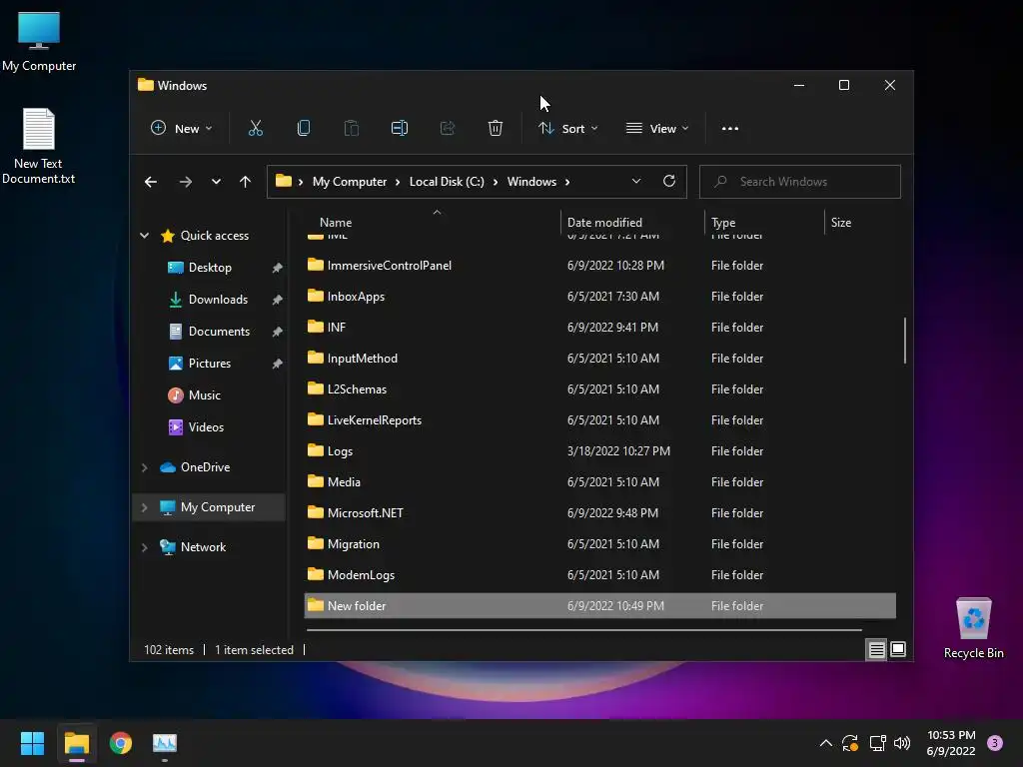Select the LiveKernelReports folder
This screenshot has height=767, width=1023.
pos(600,420)
